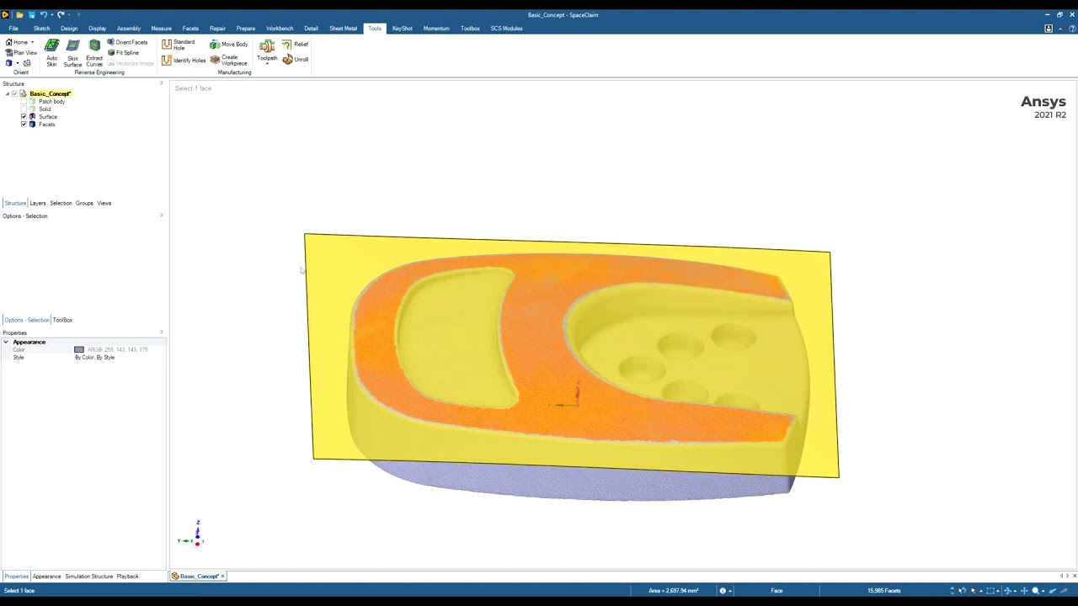Open the Simulation Structure tab
This screenshot has width=1078, height=606.
(89, 577)
